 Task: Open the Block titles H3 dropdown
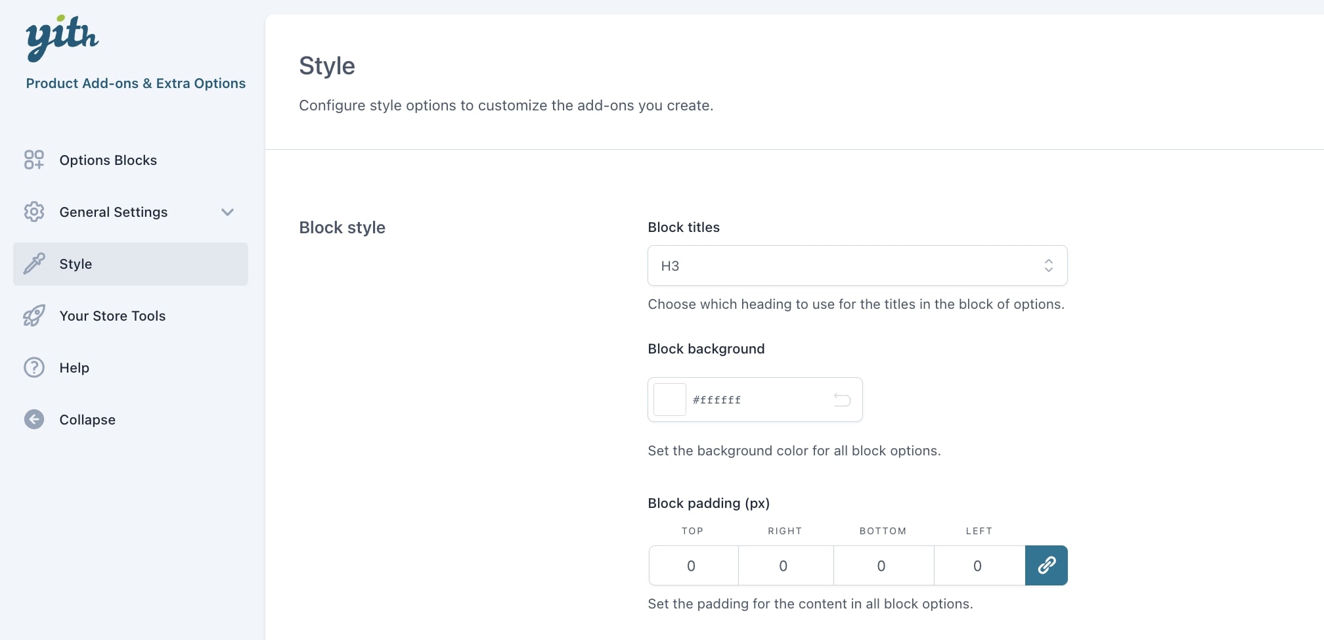857,265
